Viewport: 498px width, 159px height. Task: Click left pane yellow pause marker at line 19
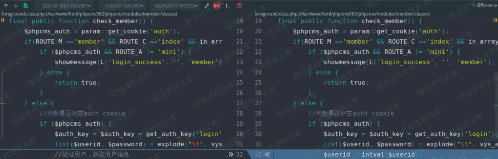pyautogui.click(x=3, y=20)
